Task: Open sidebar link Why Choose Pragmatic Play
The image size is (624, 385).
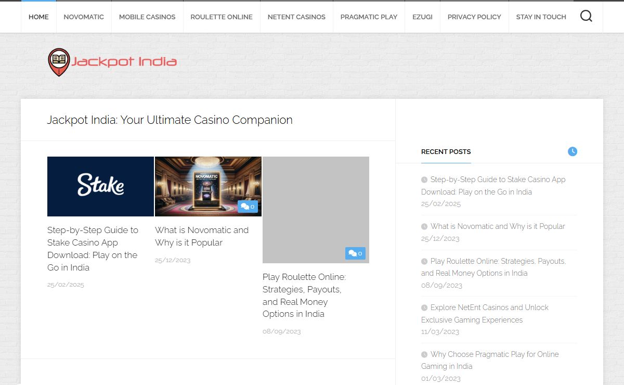Action: pos(490,360)
